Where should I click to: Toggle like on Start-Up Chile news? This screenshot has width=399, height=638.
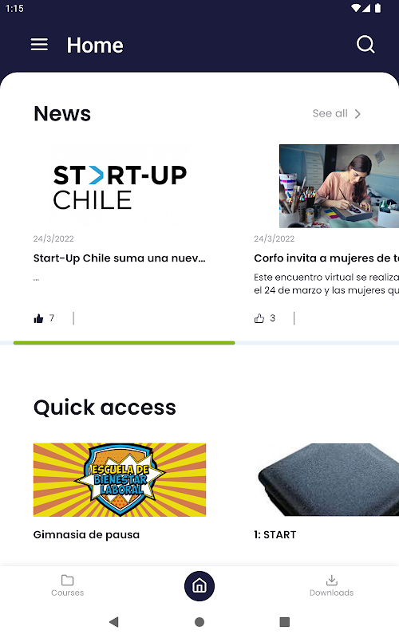click(38, 318)
